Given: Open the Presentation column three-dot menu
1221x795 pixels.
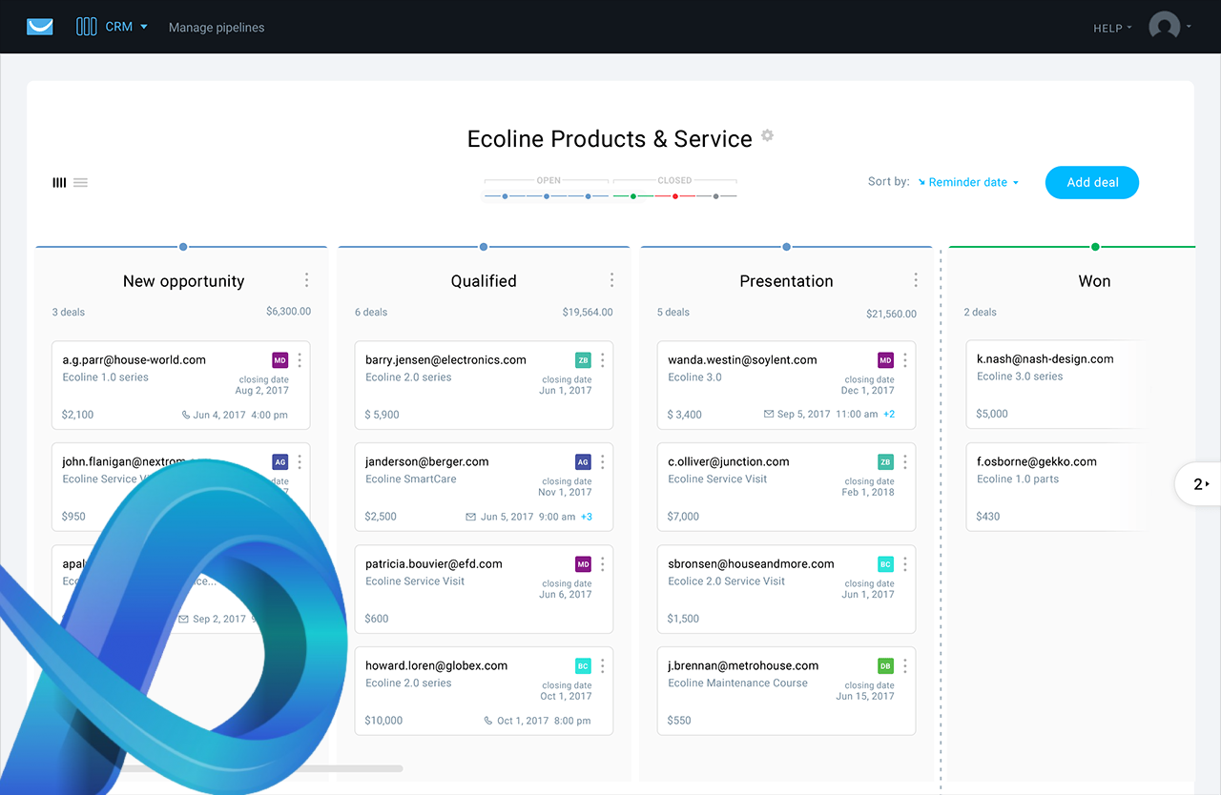Looking at the screenshot, I should (x=915, y=280).
